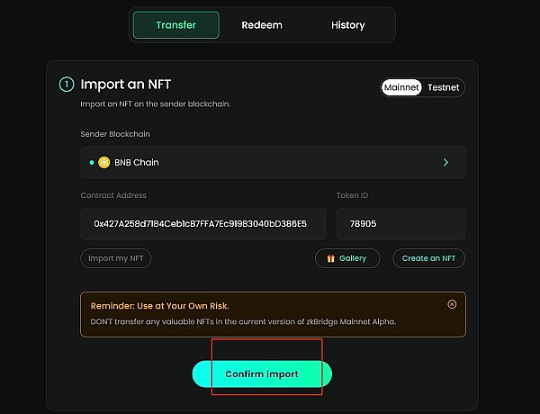
Task: Open the Gallery by its text label
Action: tap(353, 258)
